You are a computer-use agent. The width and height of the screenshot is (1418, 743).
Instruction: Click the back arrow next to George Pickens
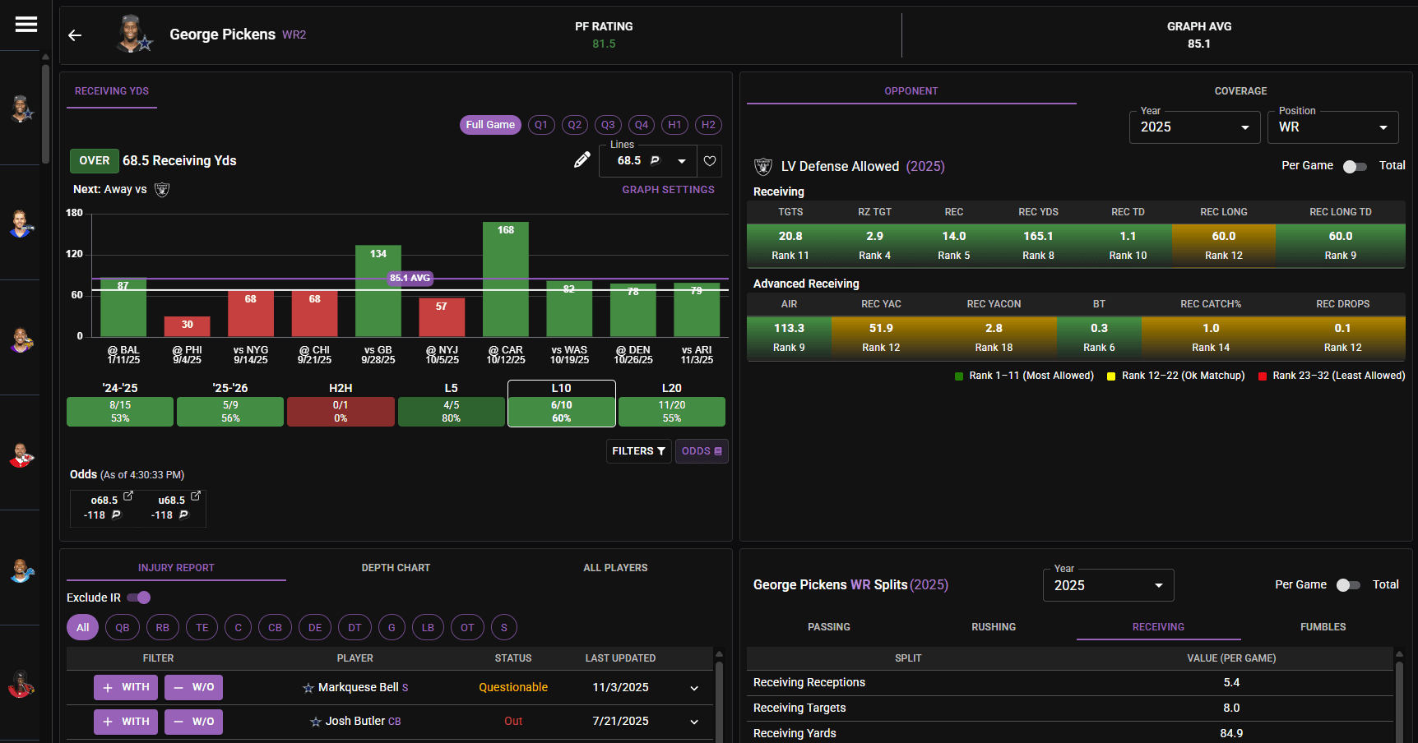74,35
